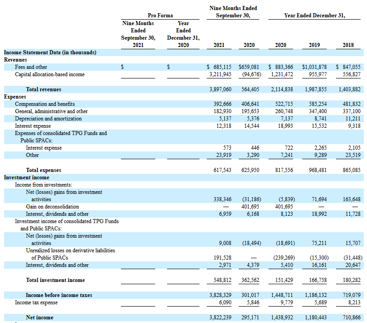367x323 pixels.
Task: Click the value 3,828,329
Action: (220, 295)
